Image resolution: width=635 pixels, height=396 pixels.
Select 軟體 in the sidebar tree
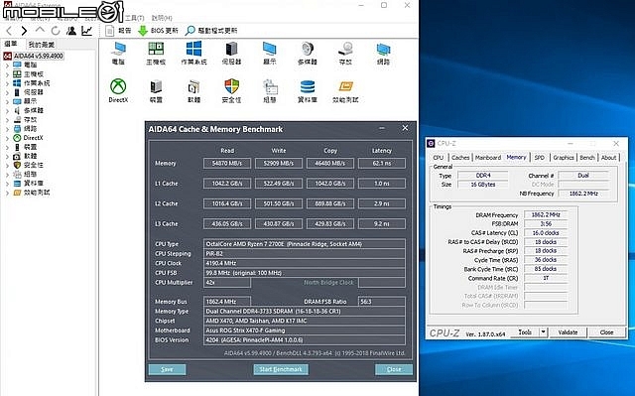[26, 156]
